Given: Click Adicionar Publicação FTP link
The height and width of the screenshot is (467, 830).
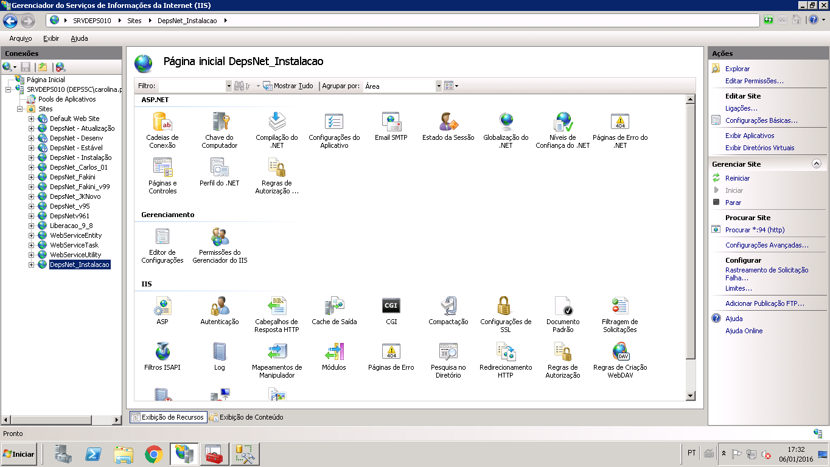Looking at the screenshot, I should coord(765,303).
